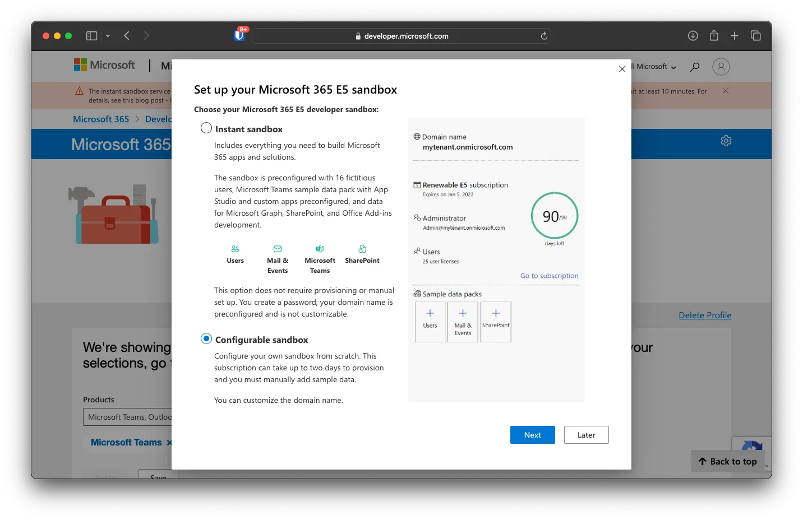This screenshot has height=520, width=803.
Task: Click the Microsoft logo
Action: [104, 65]
